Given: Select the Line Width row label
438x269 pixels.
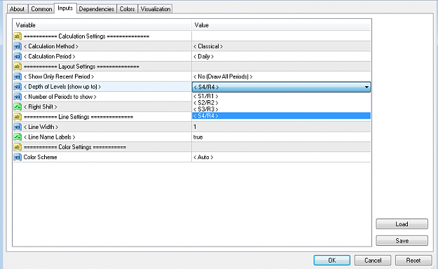Looking at the screenshot, I should point(41,127).
